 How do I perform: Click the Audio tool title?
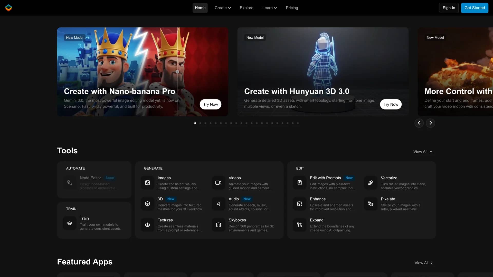click(x=234, y=199)
